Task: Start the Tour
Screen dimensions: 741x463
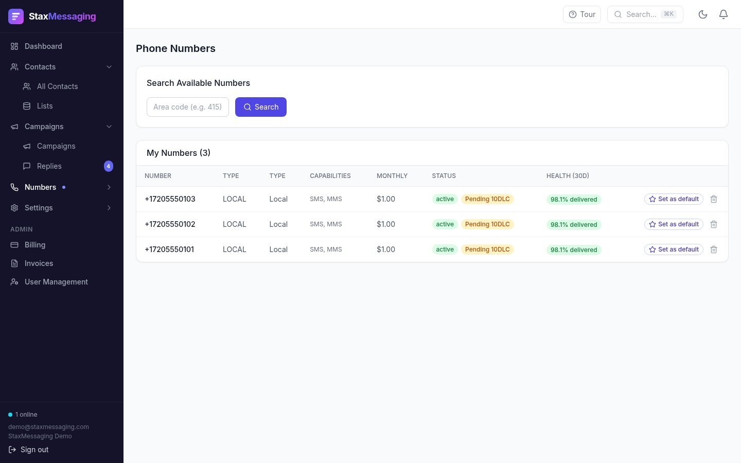Action: pos(582,14)
